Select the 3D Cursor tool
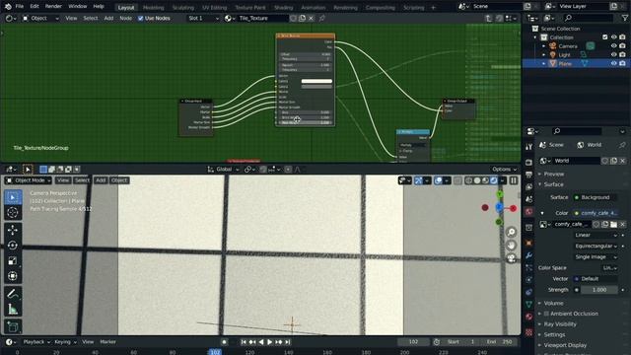Image resolution: width=631 pixels, height=355 pixels. point(13,213)
